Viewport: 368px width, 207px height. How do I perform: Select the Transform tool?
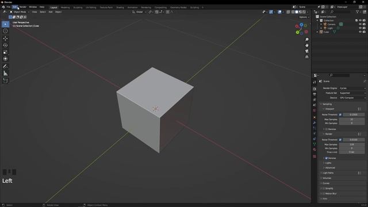(5, 59)
